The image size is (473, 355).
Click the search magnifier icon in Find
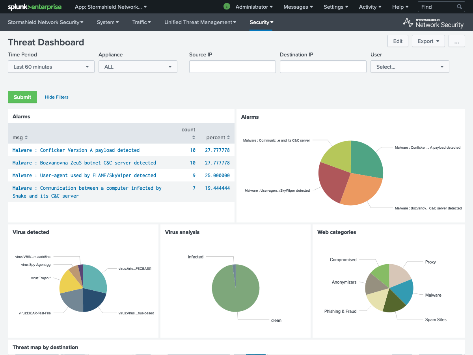click(x=459, y=7)
